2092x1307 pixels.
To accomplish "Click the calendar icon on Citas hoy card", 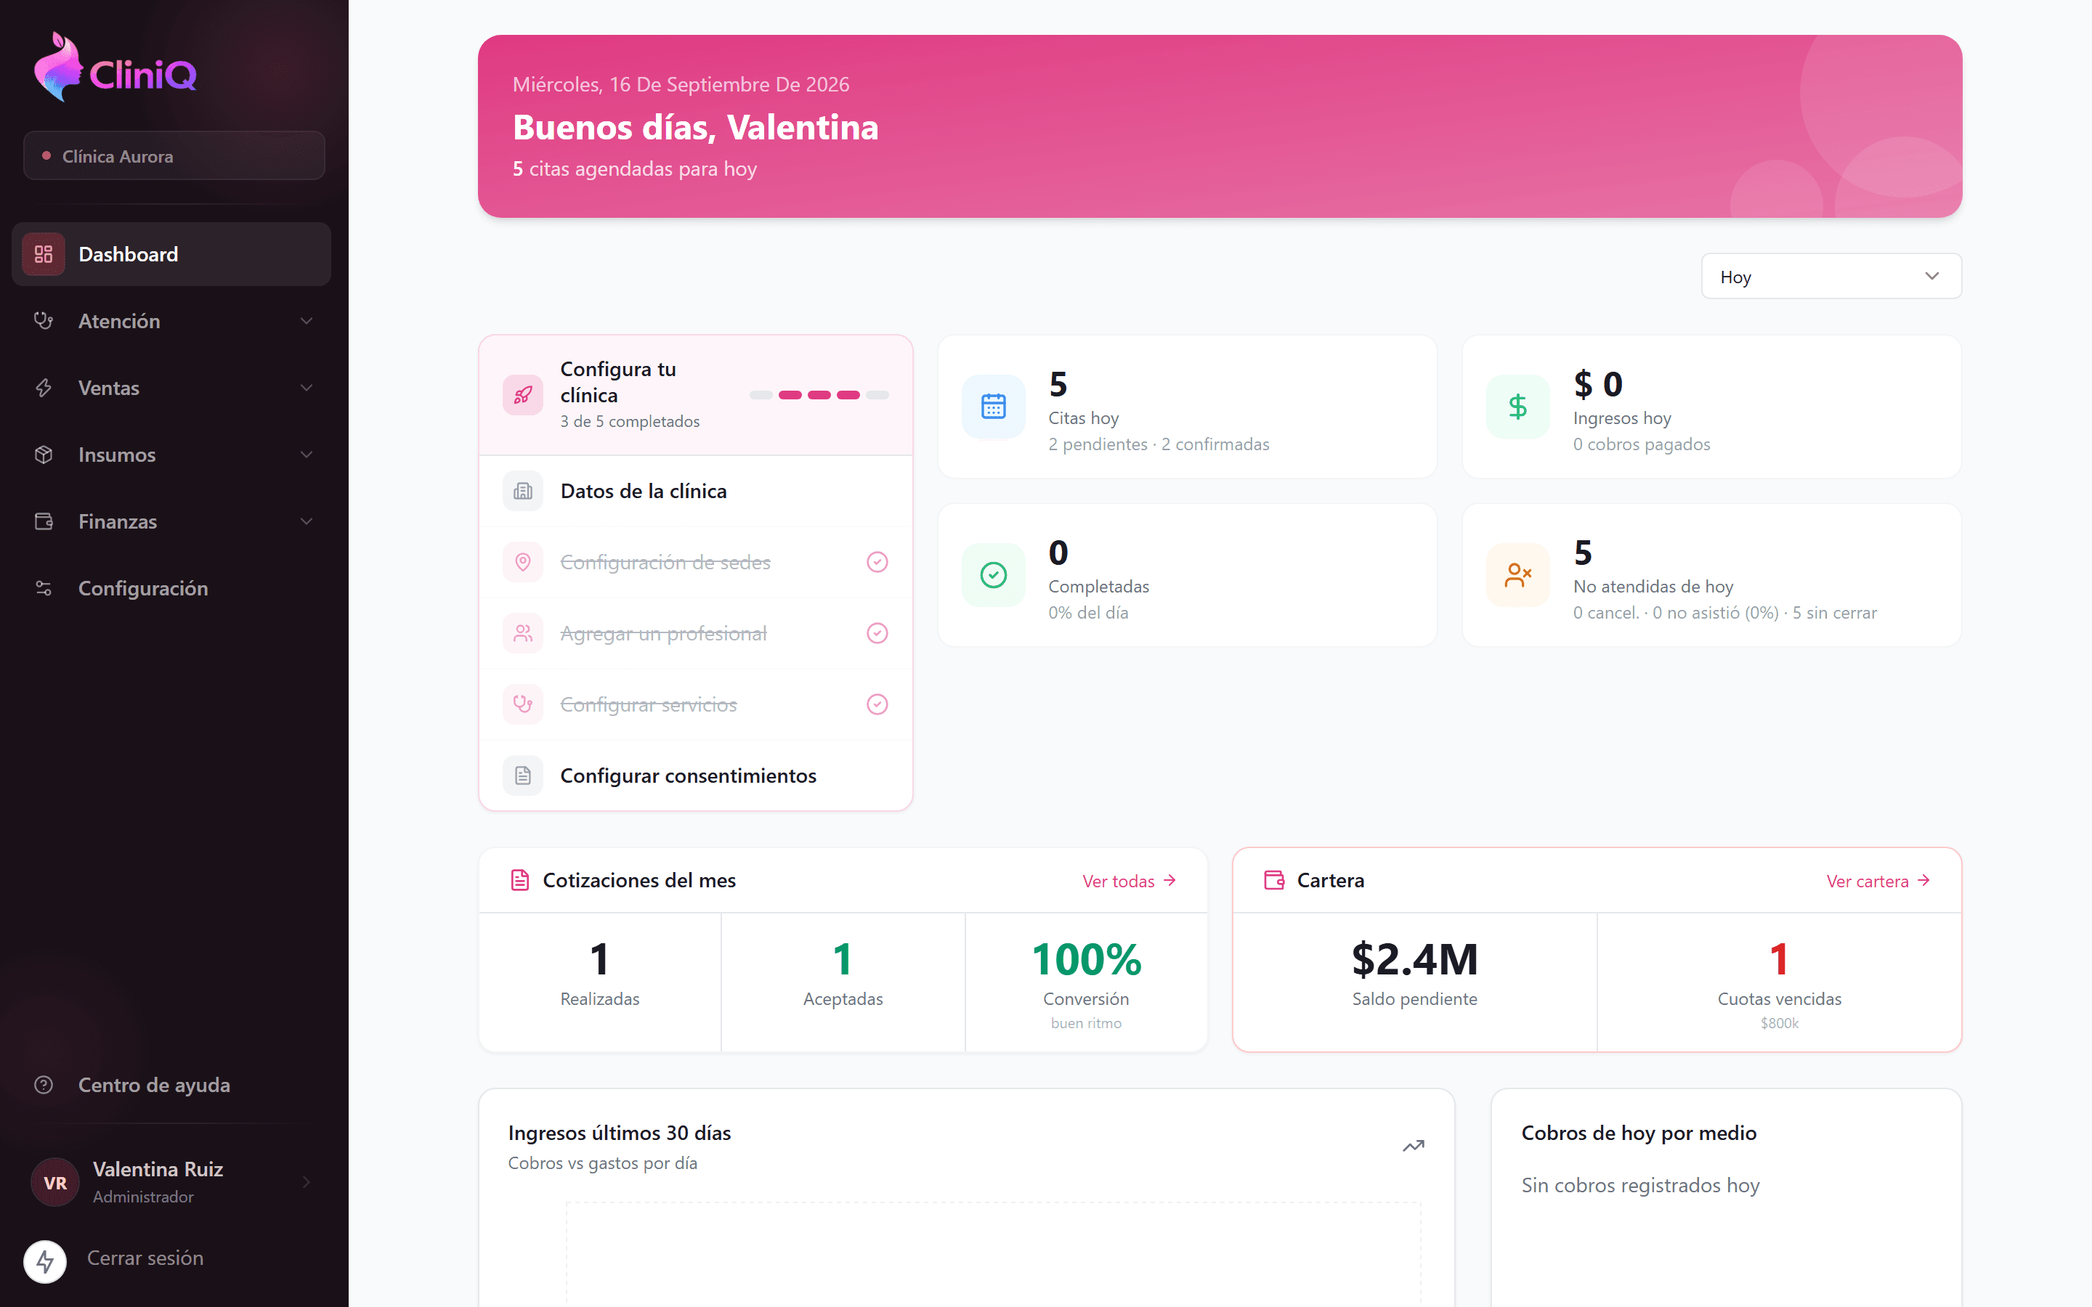I will point(993,407).
